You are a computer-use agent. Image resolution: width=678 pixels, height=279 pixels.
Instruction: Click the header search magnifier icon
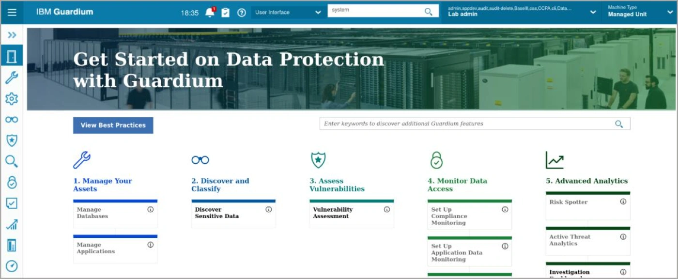click(x=429, y=12)
